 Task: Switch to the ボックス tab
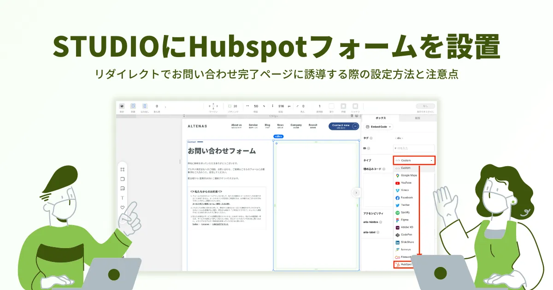point(381,118)
